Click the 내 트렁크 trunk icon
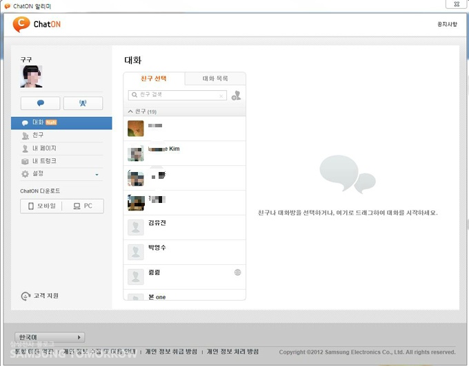Image resolution: width=469 pixels, height=366 pixels. 25,162
